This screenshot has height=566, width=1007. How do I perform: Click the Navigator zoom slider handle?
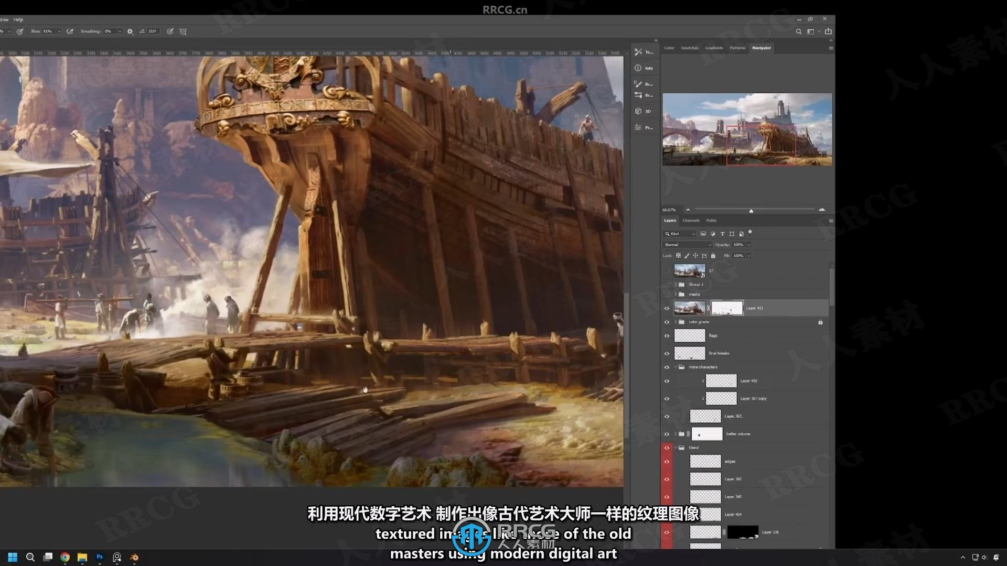tap(751, 211)
